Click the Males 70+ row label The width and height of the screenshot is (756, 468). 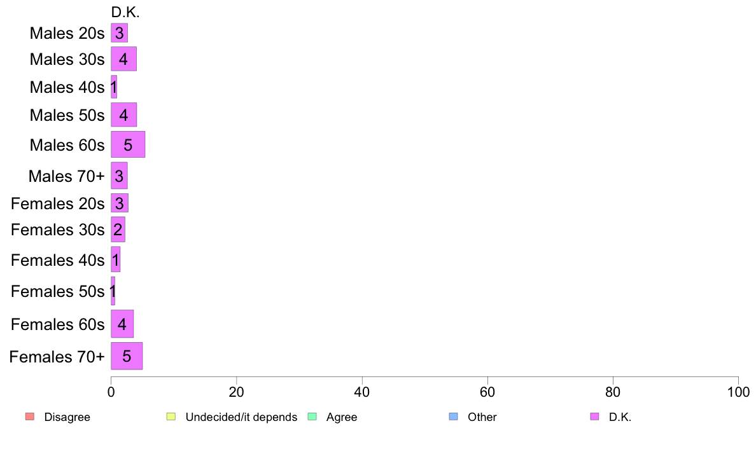[x=67, y=176]
